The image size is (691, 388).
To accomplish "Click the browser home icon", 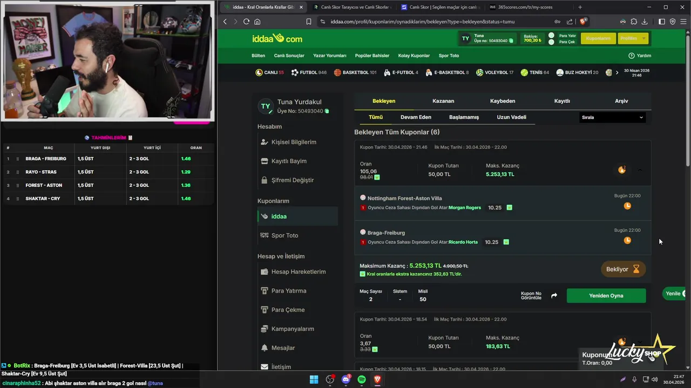I will pos(258,22).
